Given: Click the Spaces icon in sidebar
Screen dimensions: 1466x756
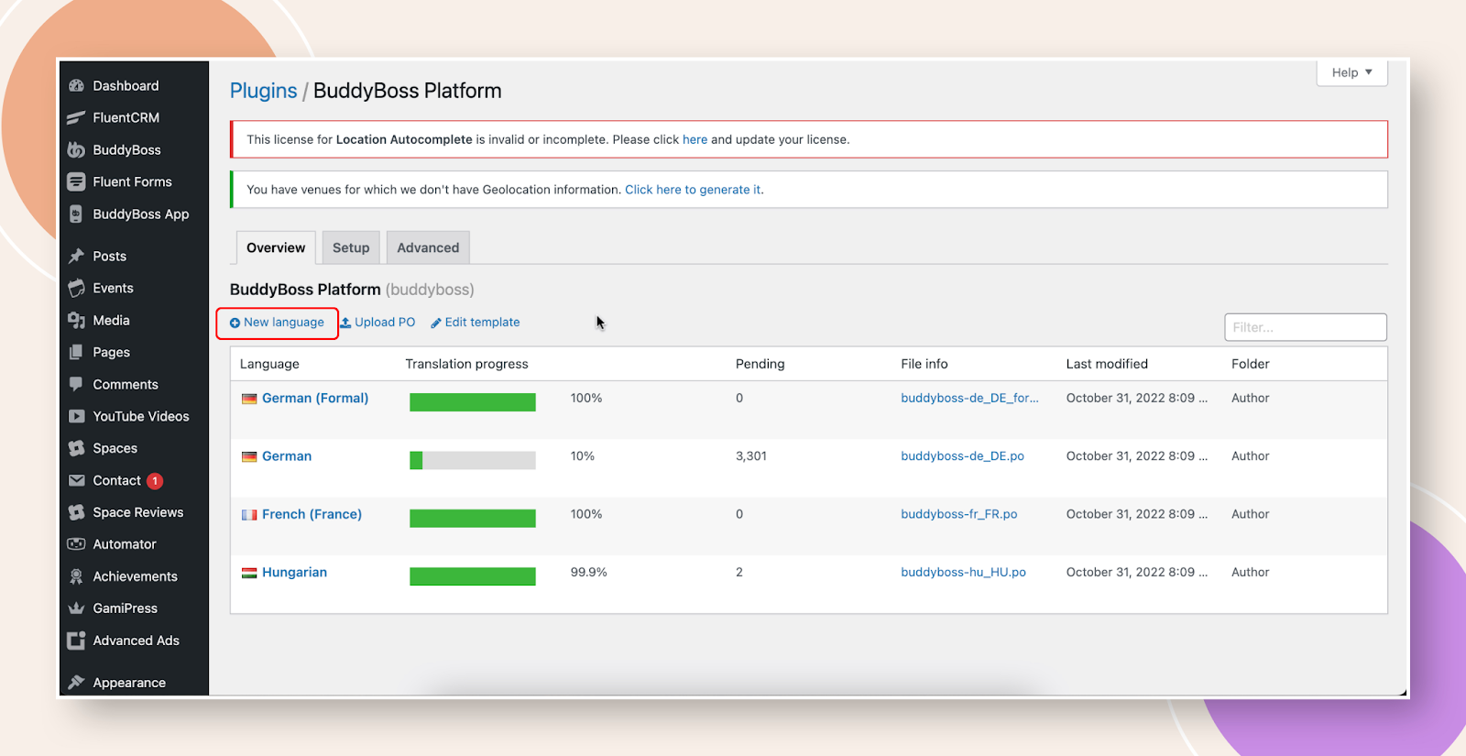Looking at the screenshot, I should [77, 449].
